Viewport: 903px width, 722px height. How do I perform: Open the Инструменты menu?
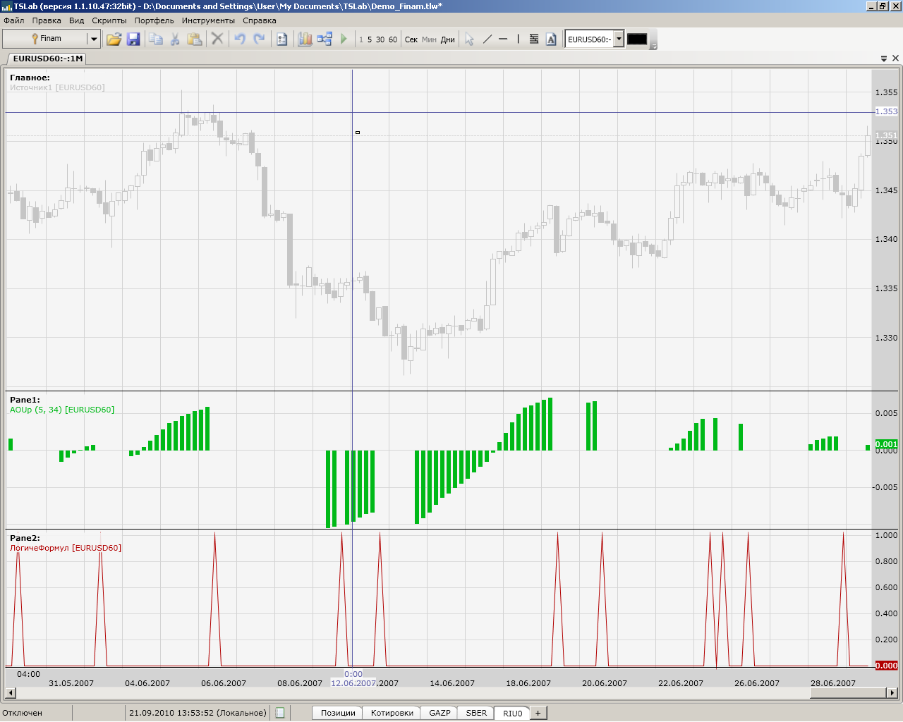pos(209,20)
